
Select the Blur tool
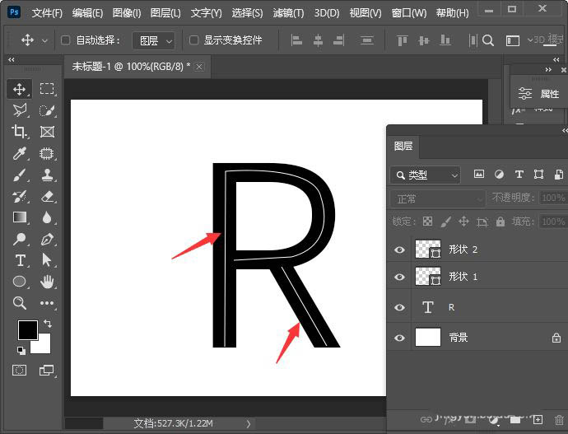click(x=47, y=217)
